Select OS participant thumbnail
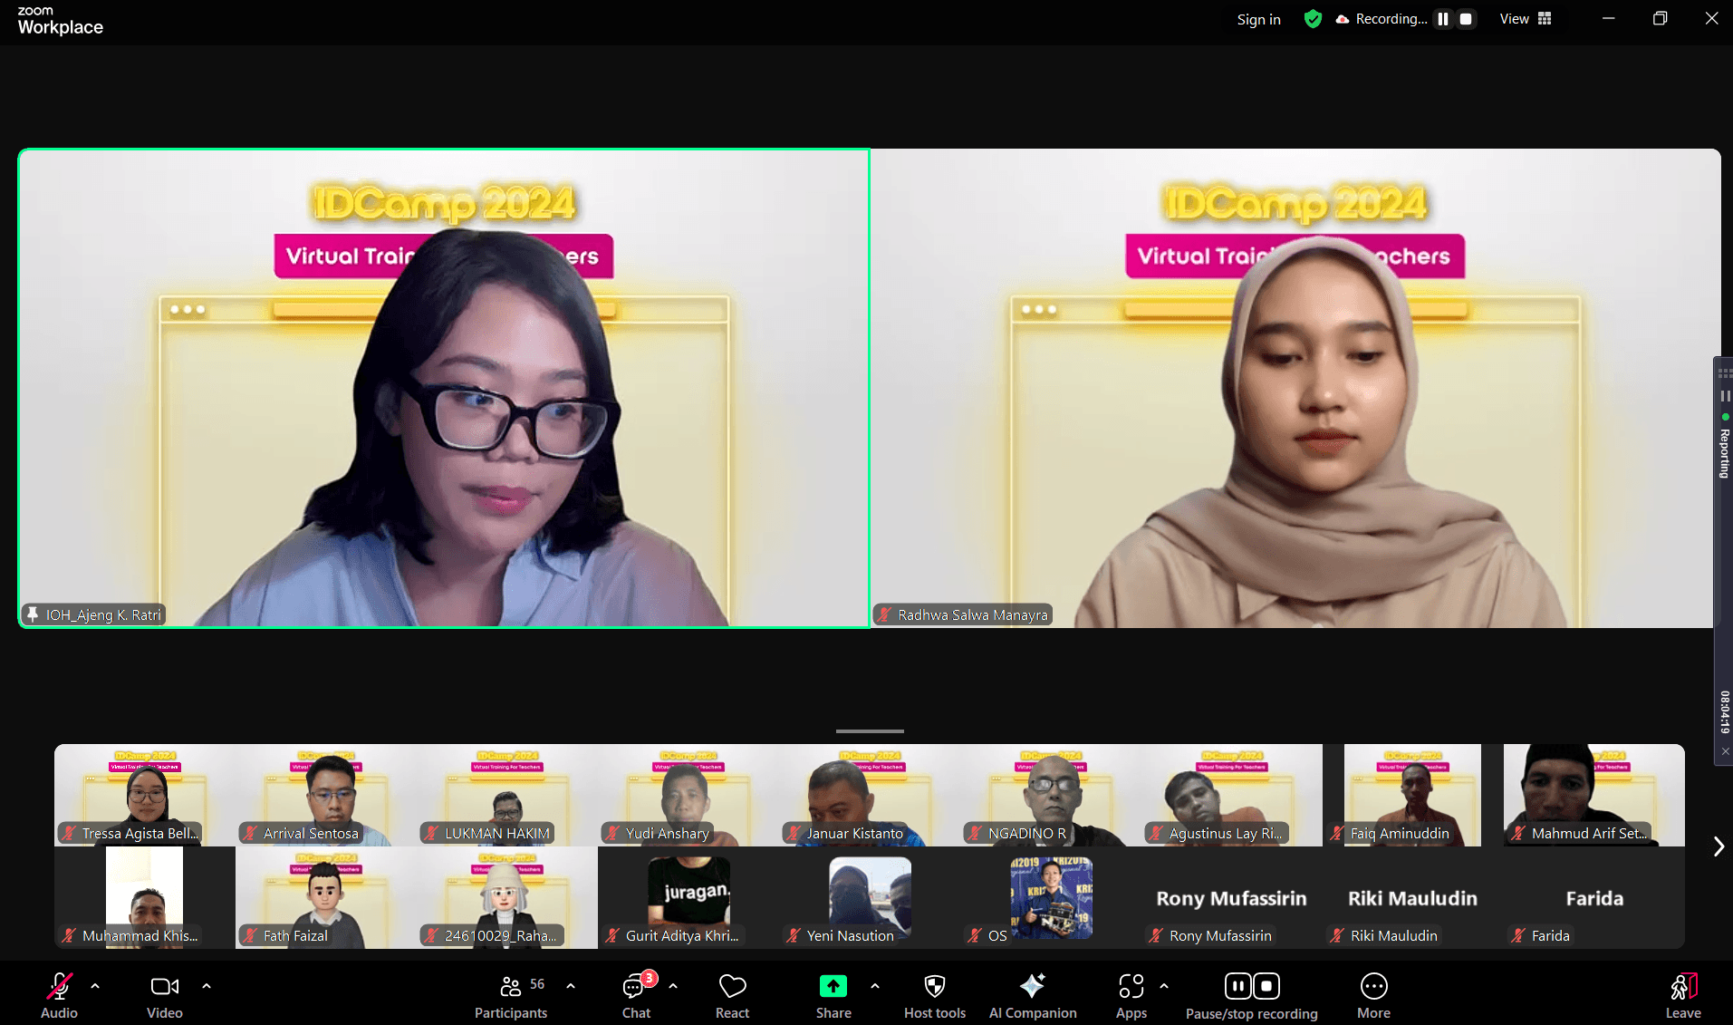 coord(1051,897)
